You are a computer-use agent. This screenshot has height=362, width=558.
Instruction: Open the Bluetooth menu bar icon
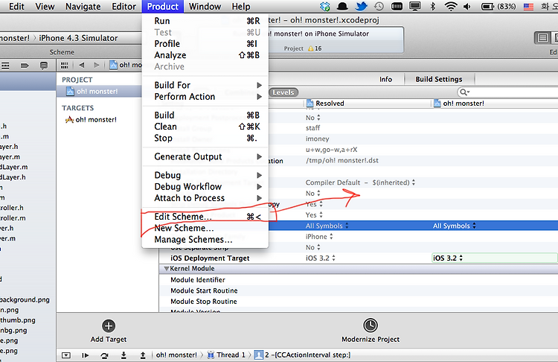coord(433,7)
